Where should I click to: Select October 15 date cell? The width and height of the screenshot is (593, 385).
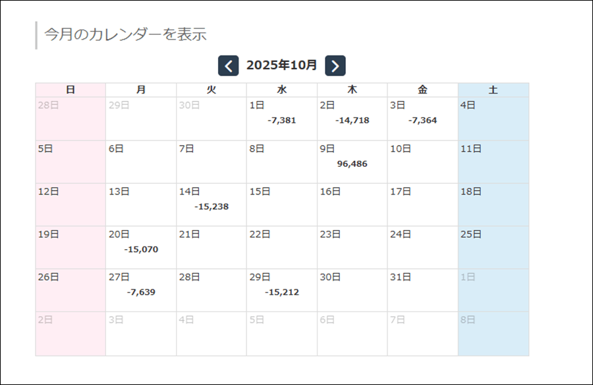[x=281, y=204]
